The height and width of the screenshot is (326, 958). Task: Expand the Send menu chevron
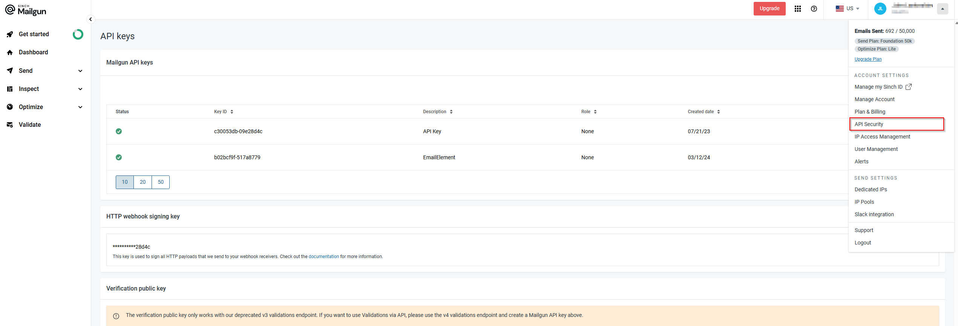80,71
